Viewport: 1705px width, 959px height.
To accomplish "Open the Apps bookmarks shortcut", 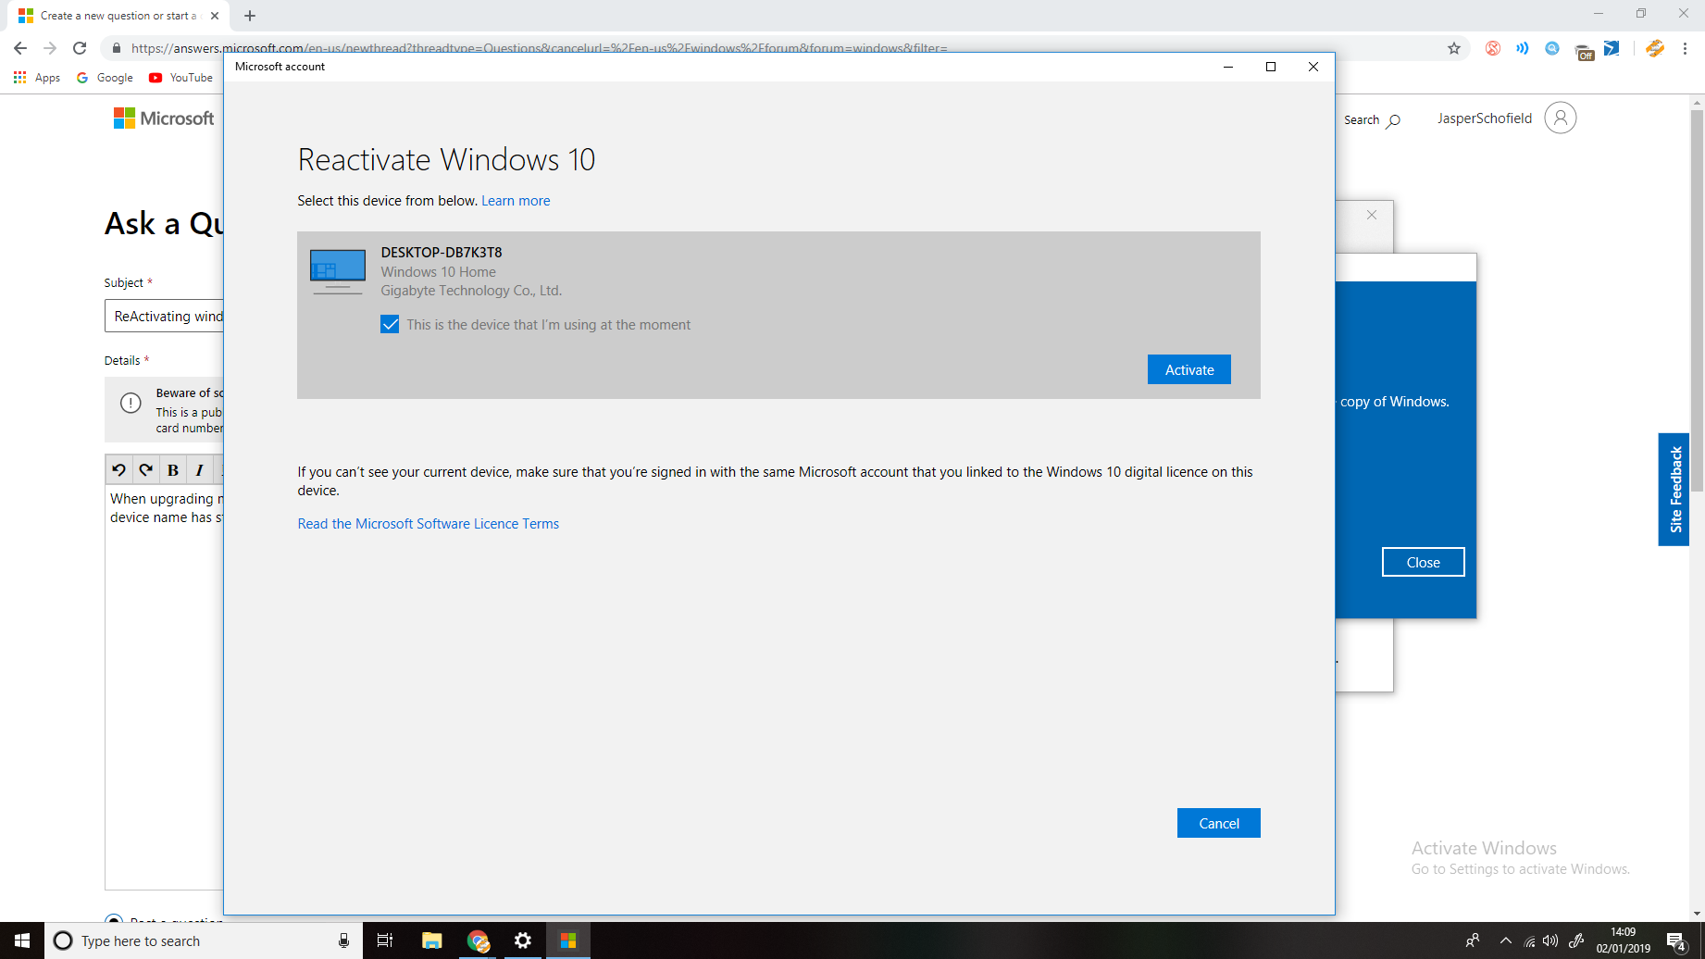I will pyautogui.click(x=37, y=78).
